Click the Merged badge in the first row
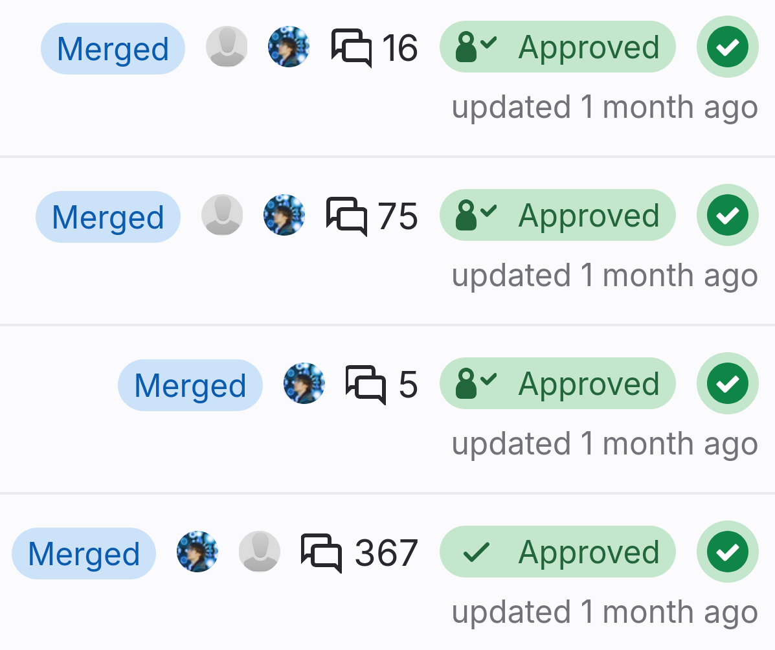The height and width of the screenshot is (650, 775). point(113,49)
